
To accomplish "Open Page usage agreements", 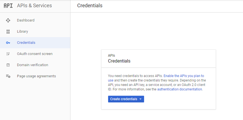I will (36, 76).
